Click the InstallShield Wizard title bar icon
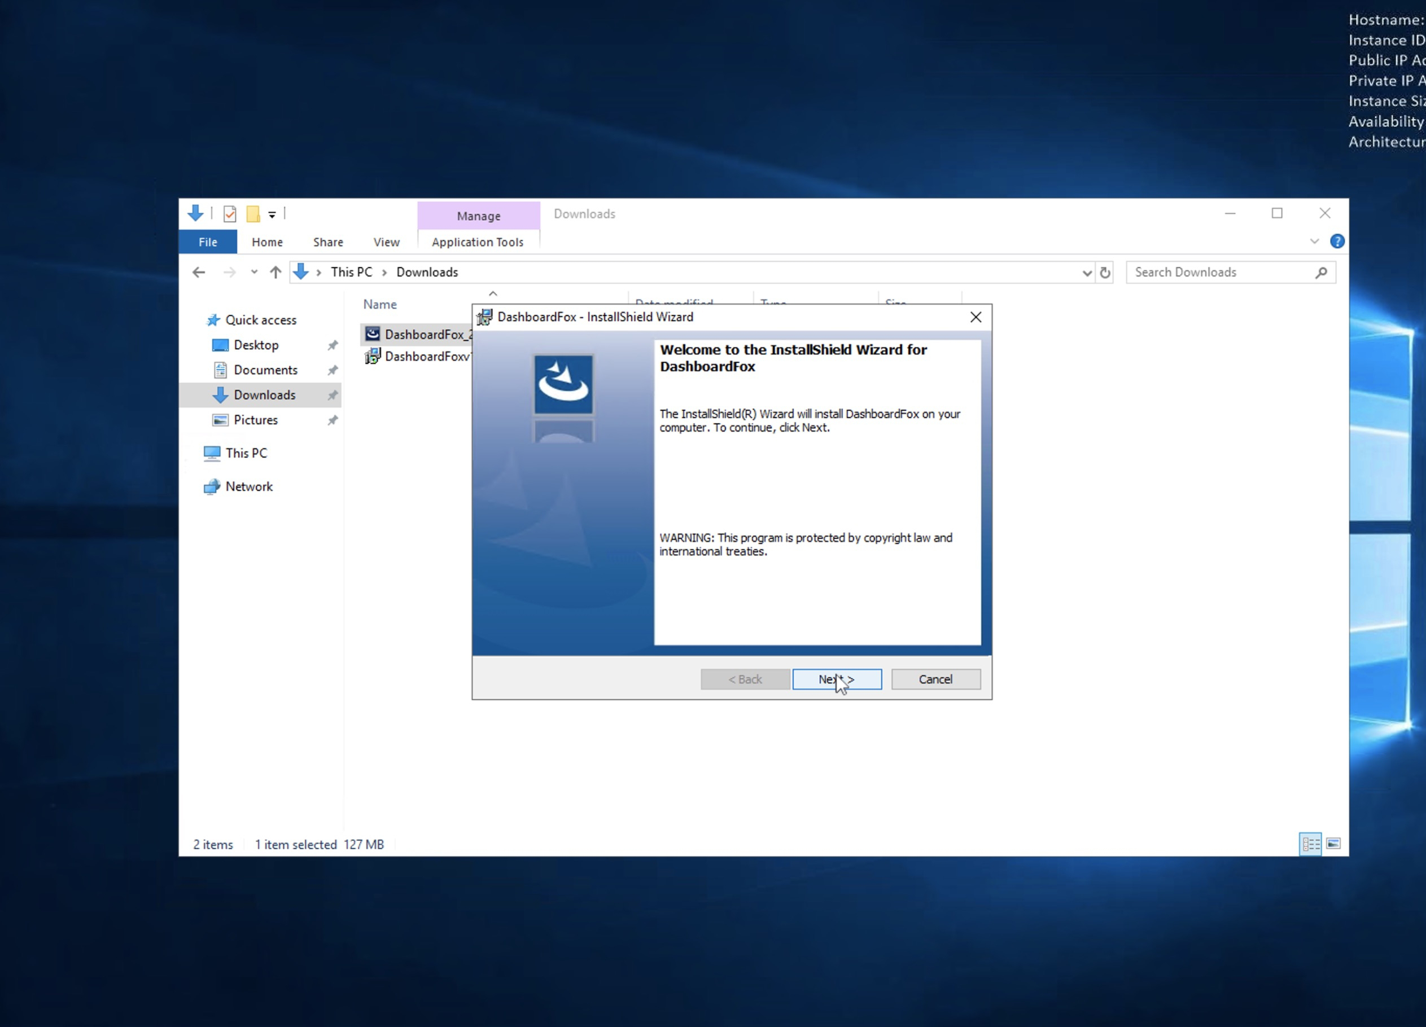The width and height of the screenshot is (1426, 1027). tap(484, 317)
